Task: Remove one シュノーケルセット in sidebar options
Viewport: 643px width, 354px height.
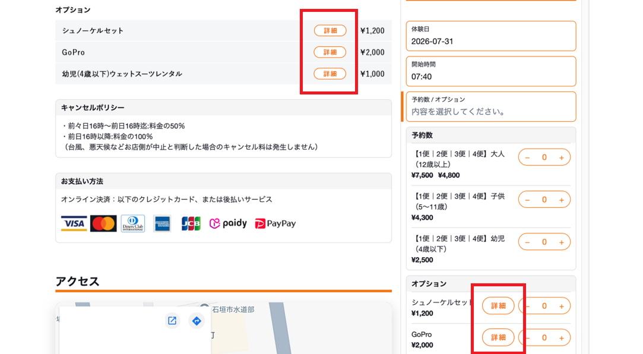Action: click(x=528, y=306)
